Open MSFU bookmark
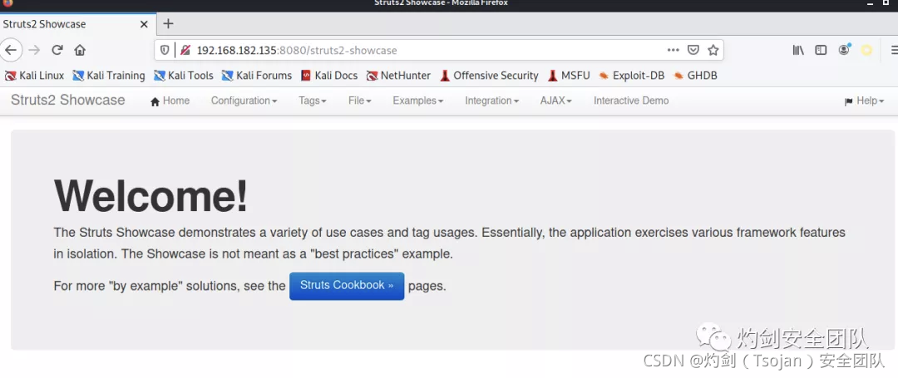This screenshot has height=378, width=898. [x=569, y=76]
